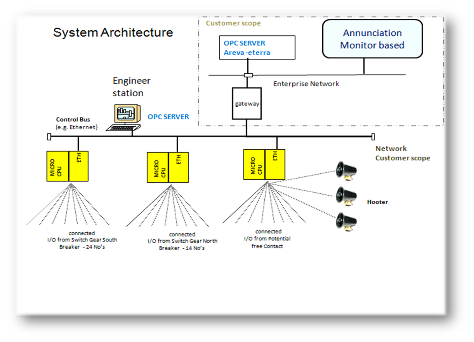Click the blue OPC SERVER label
Screen dimensions: 474x342
point(168,117)
